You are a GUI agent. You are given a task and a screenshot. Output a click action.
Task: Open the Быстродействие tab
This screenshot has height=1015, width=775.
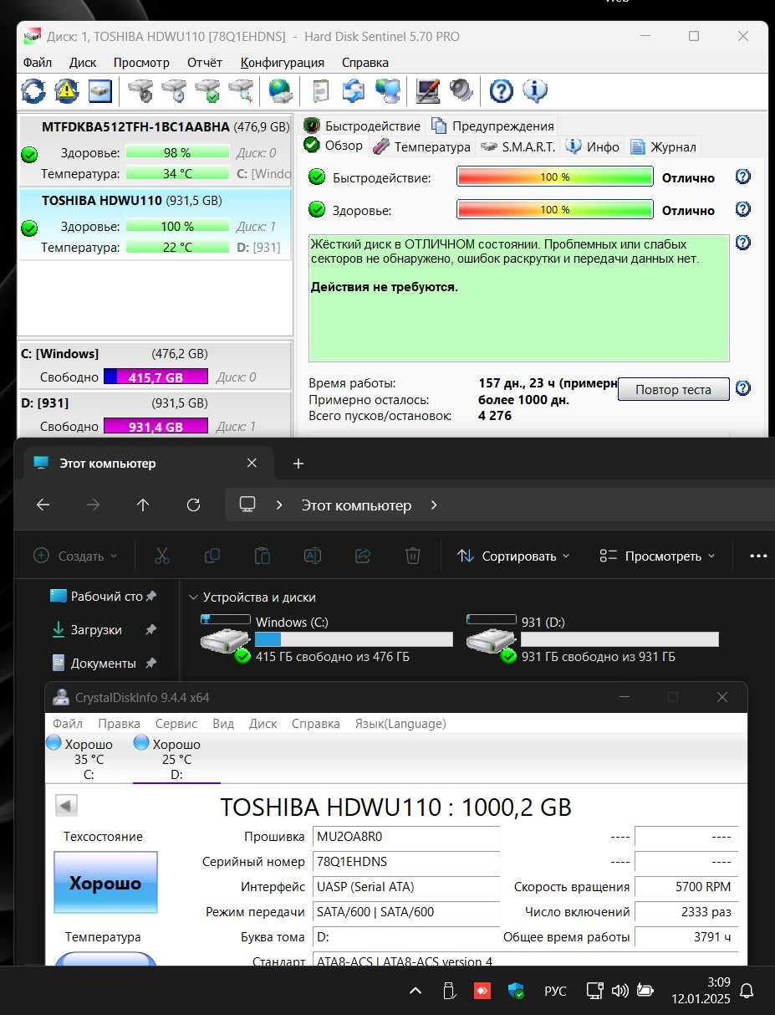coord(362,126)
